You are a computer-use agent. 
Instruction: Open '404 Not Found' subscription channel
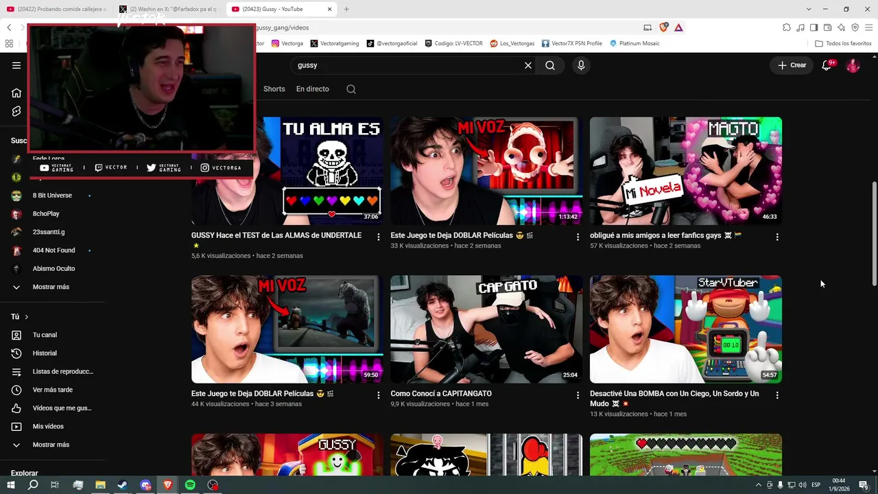coord(53,250)
